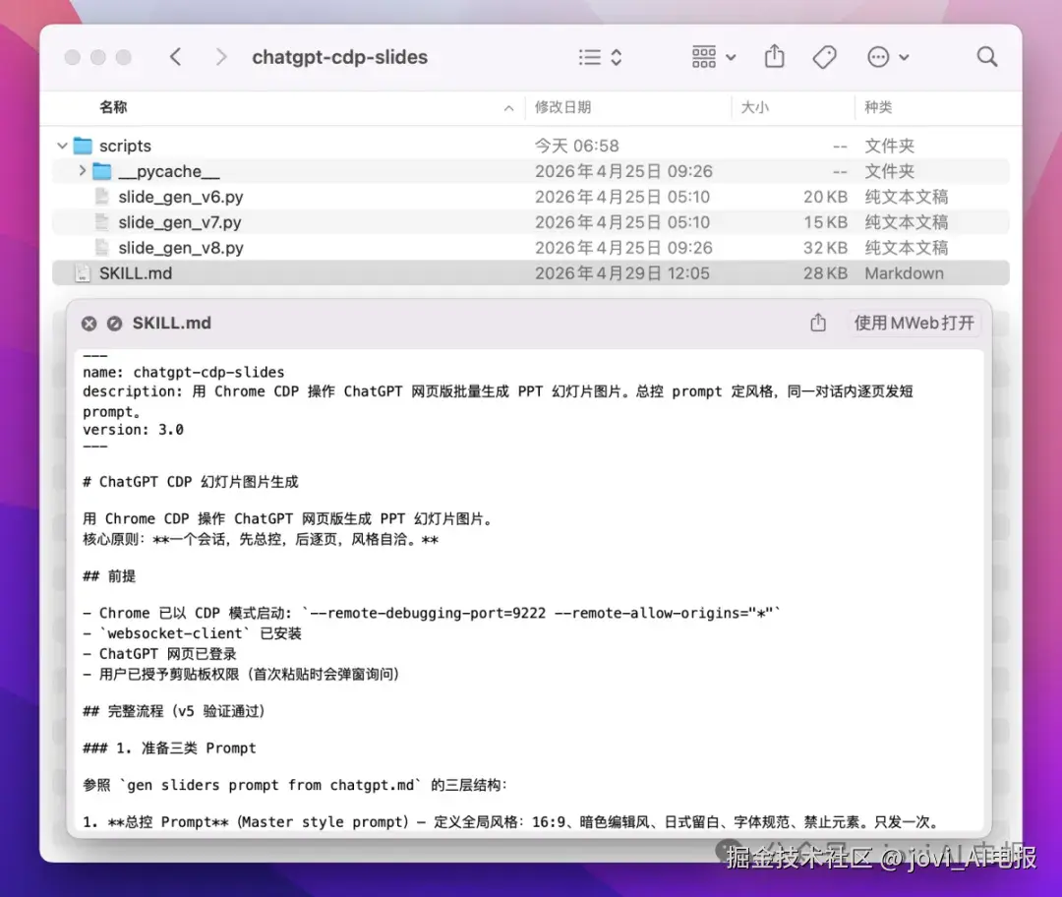Click the 20 KB size cell
The height and width of the screenshot is (897, 1062).
825,197
